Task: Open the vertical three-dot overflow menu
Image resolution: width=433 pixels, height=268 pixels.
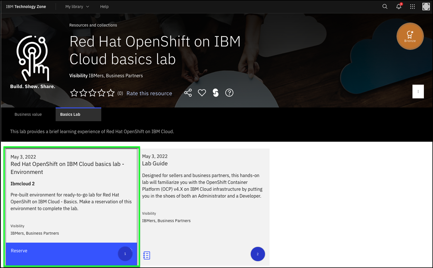Action: point(418,92)
